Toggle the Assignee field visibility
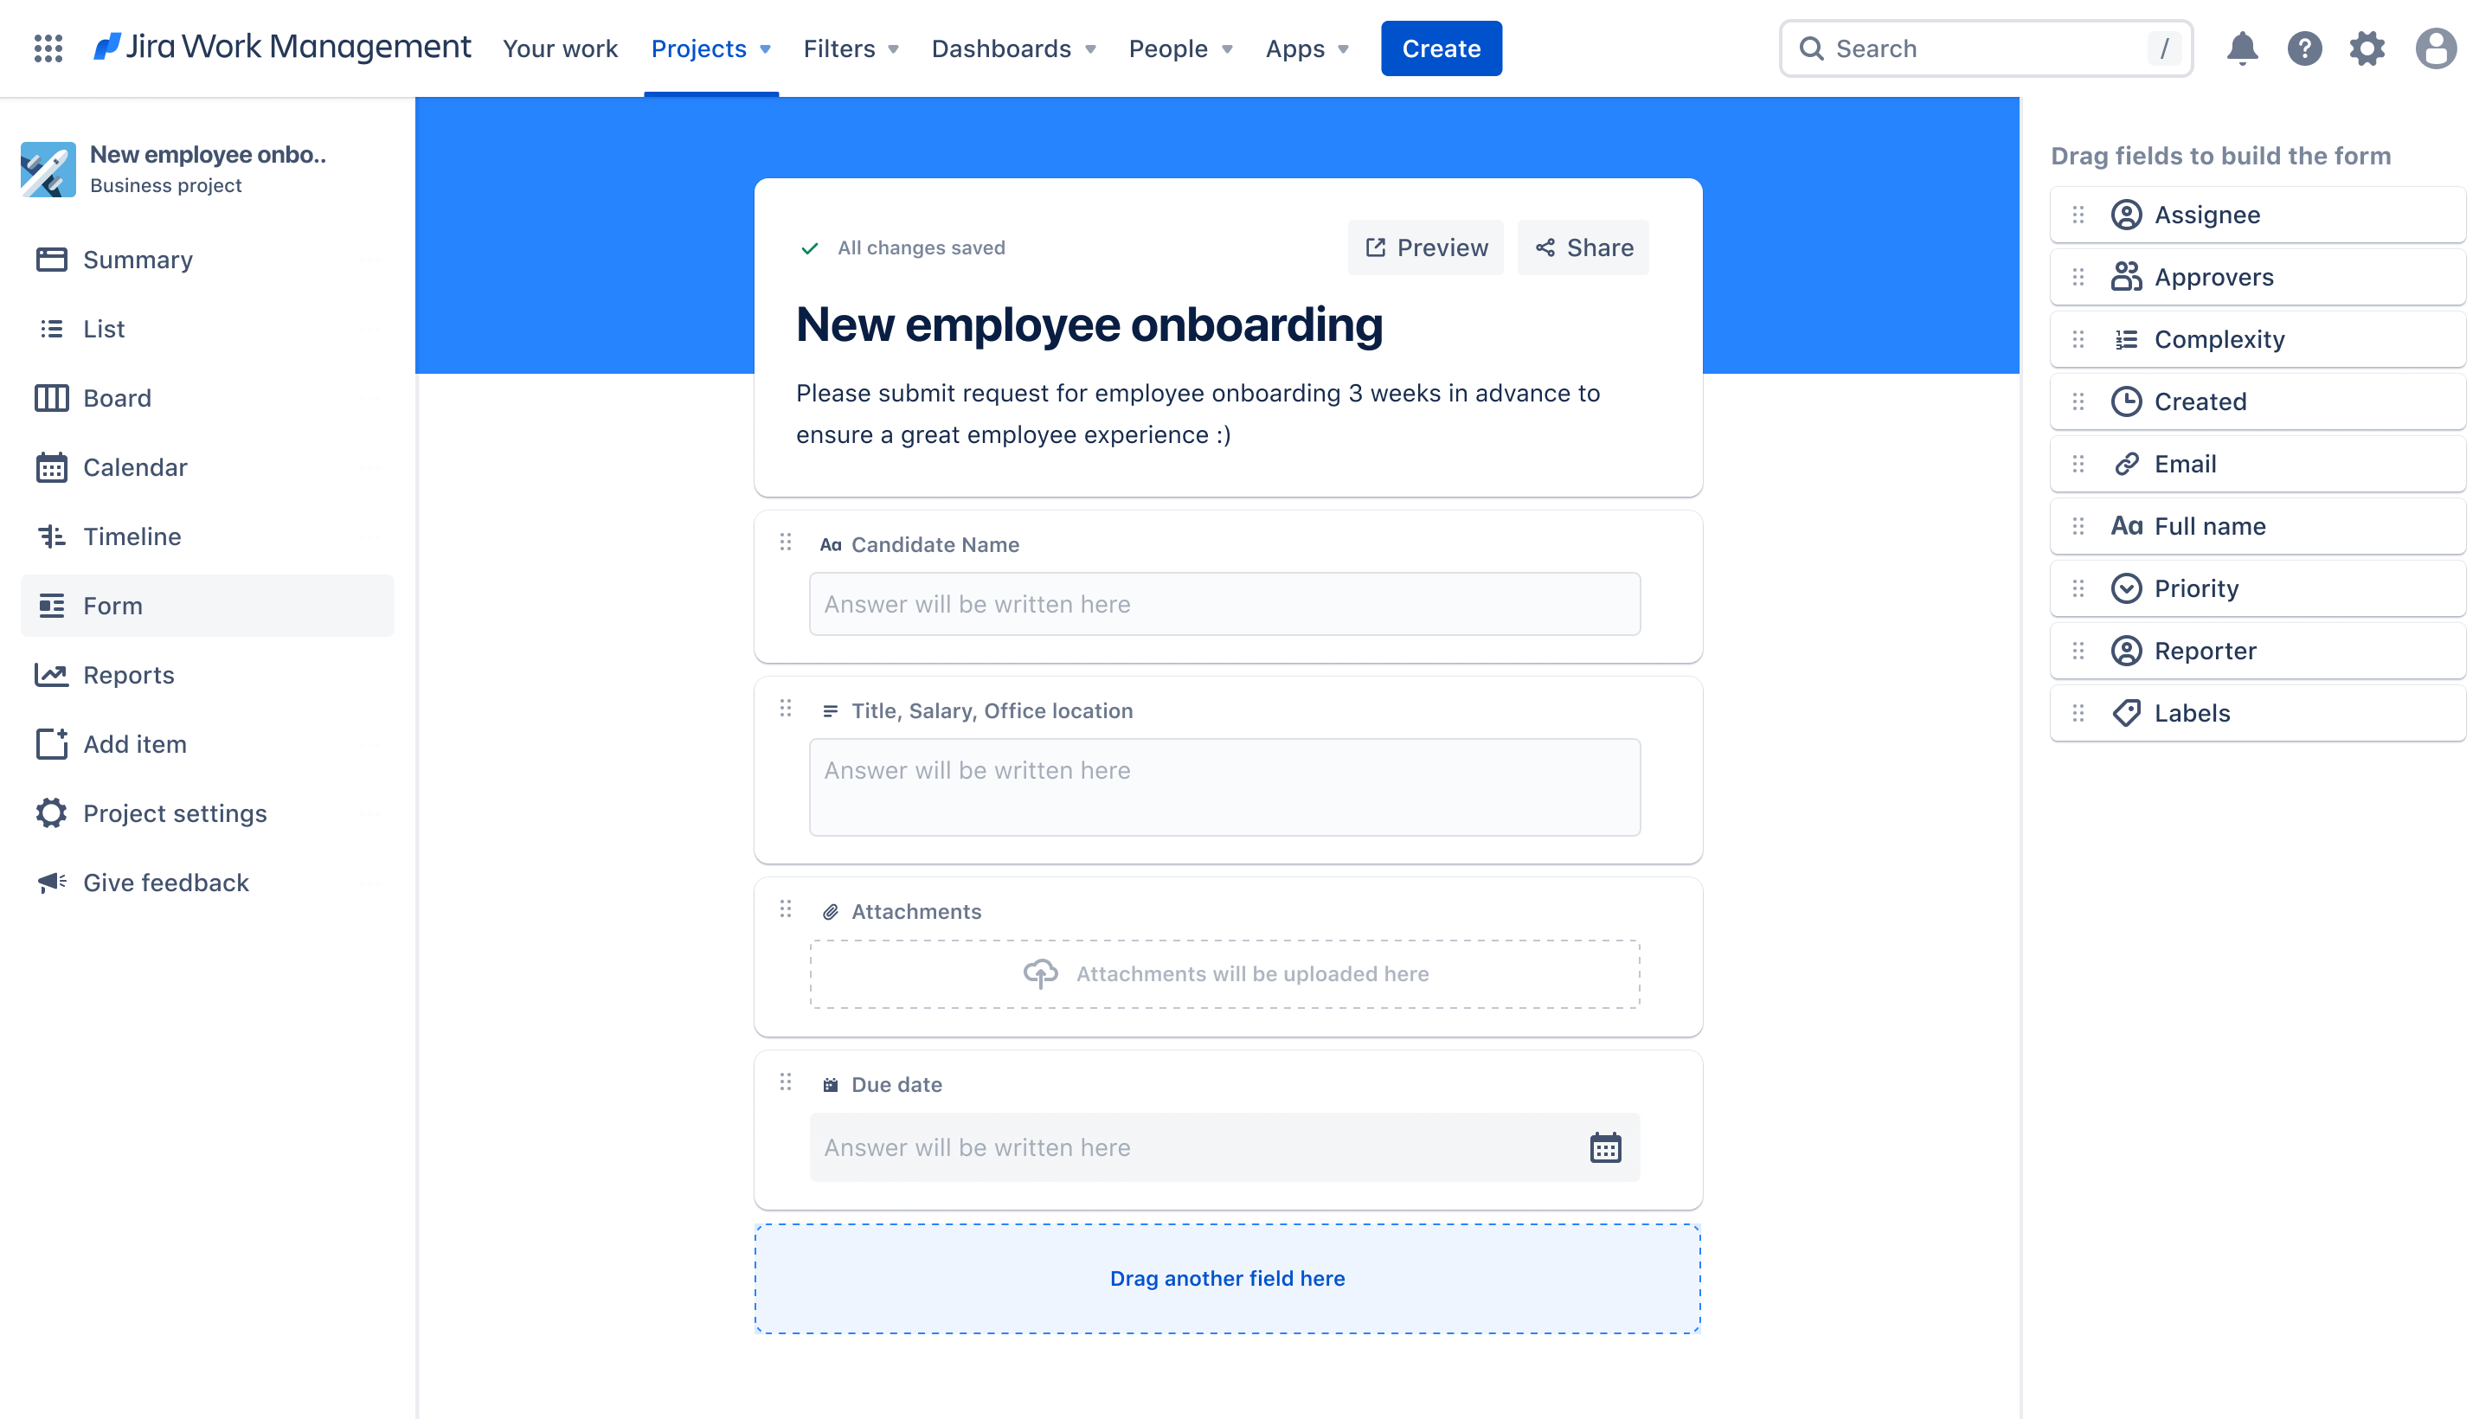The height and width of the screenshot is (1419, 2492). pos(2258,214)
